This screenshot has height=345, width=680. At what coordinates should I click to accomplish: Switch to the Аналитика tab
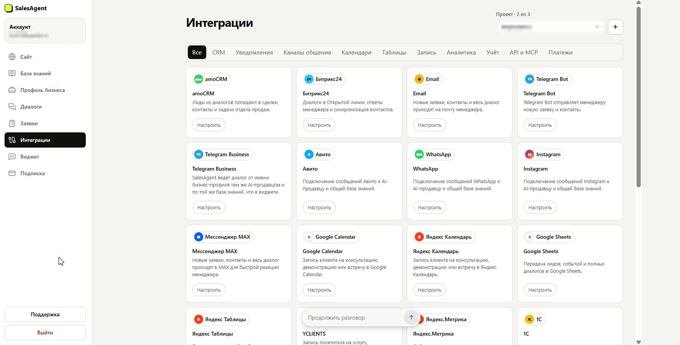coord(461,52)
